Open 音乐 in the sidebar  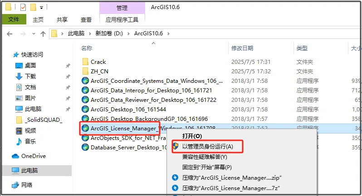point(30,141)
